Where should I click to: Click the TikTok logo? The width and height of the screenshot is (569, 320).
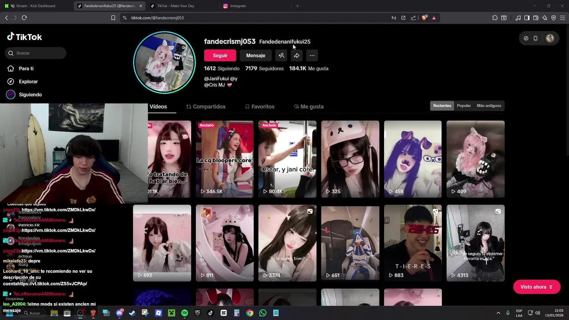click(x=24, y=37)
